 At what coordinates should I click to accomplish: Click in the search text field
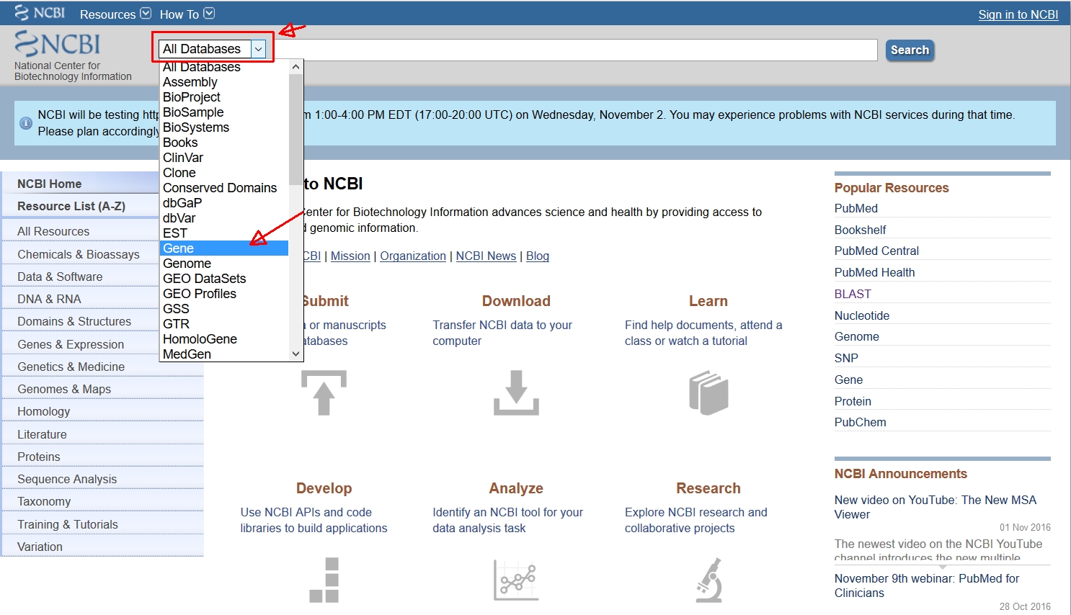[575, 50]
